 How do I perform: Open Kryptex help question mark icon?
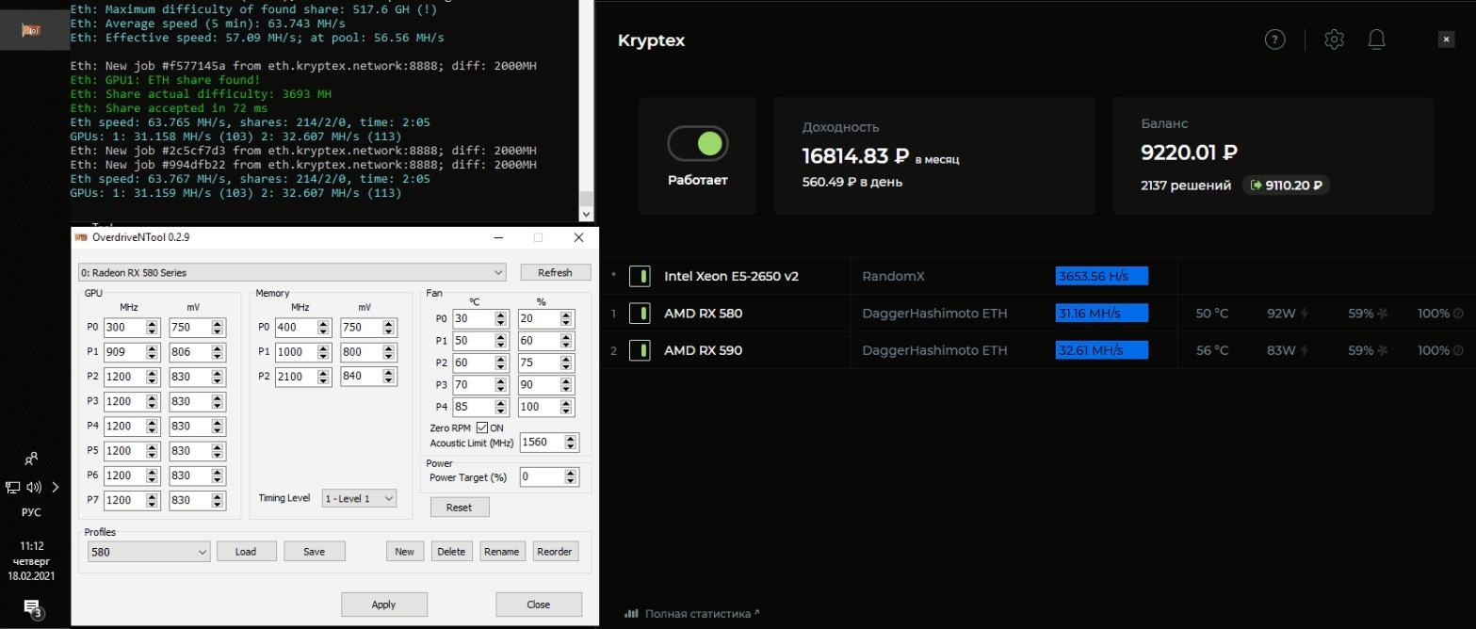click(1274, 40)
